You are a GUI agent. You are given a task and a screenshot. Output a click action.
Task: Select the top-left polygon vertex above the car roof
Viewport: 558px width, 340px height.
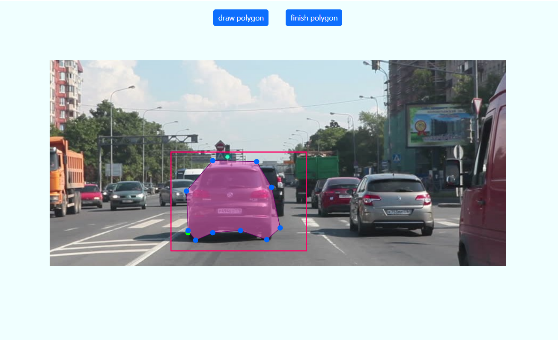pos(213,160)
